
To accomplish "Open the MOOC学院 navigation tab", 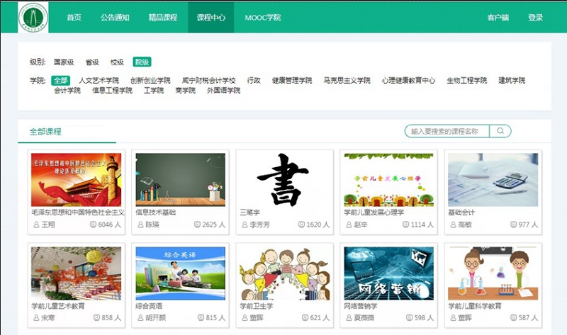I will point(262,17).
